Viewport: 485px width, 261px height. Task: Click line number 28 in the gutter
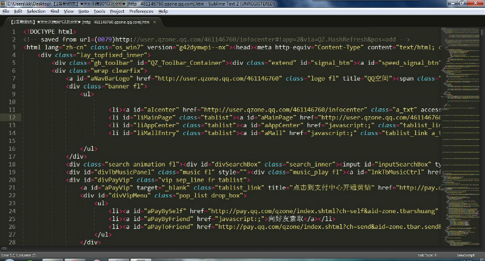(12, 242)
